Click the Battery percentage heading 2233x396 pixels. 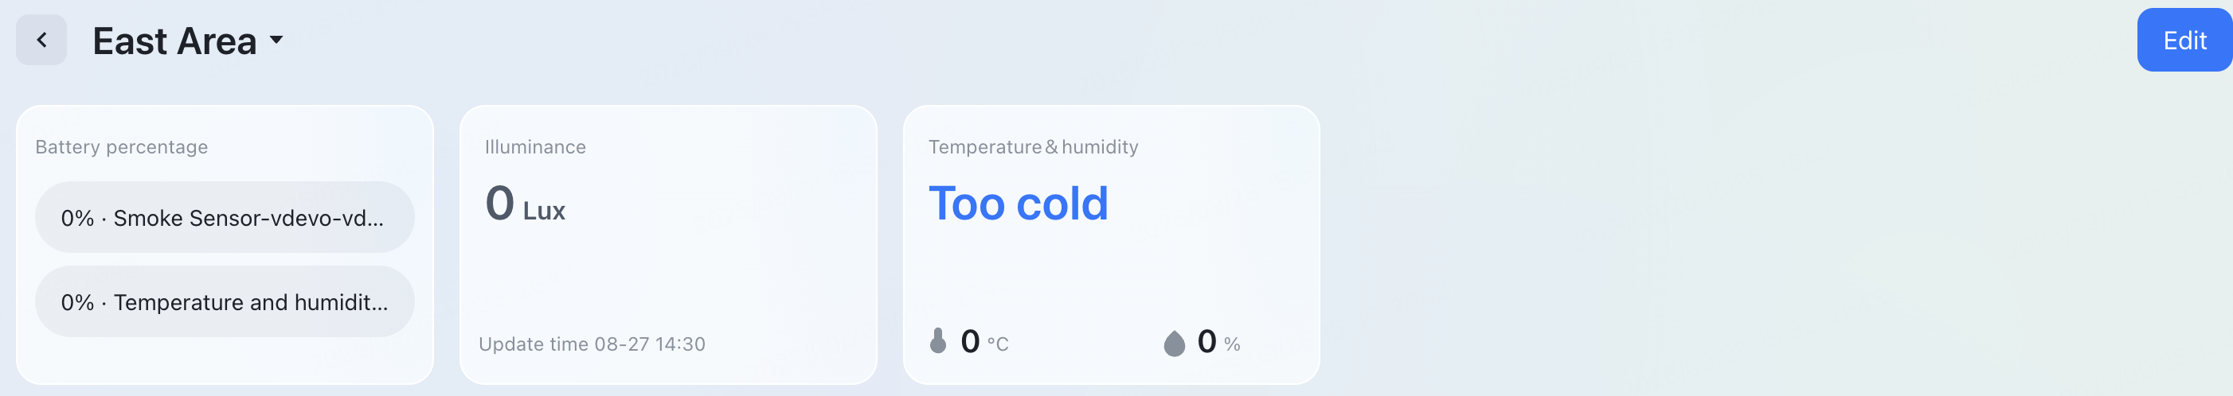[121, 147]
